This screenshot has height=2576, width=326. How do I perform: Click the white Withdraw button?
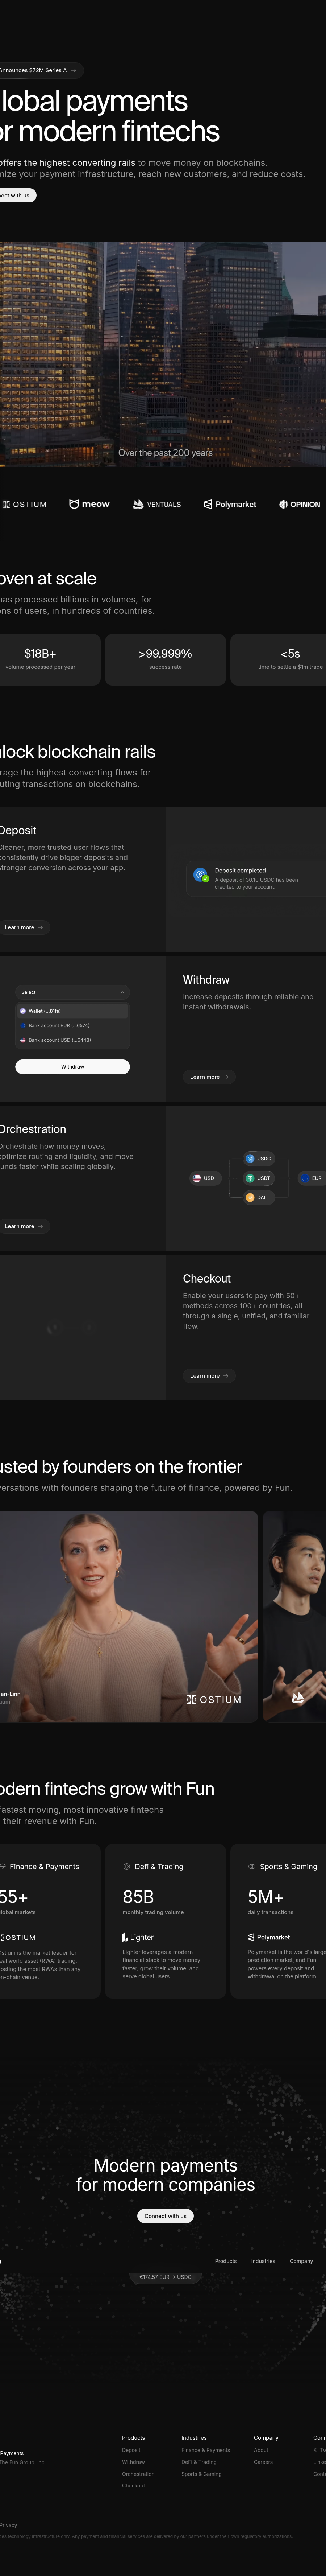pyautogui.click(x=72, y=1067)
